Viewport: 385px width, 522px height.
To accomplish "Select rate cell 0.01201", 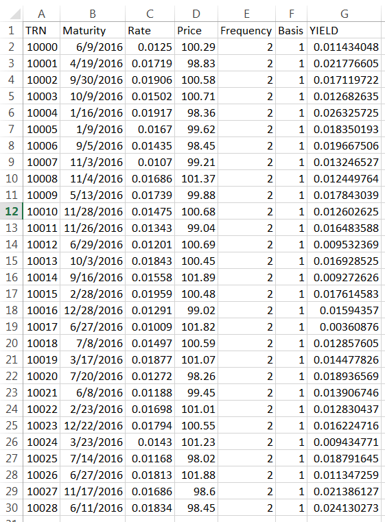I will [x=150, y=244].
